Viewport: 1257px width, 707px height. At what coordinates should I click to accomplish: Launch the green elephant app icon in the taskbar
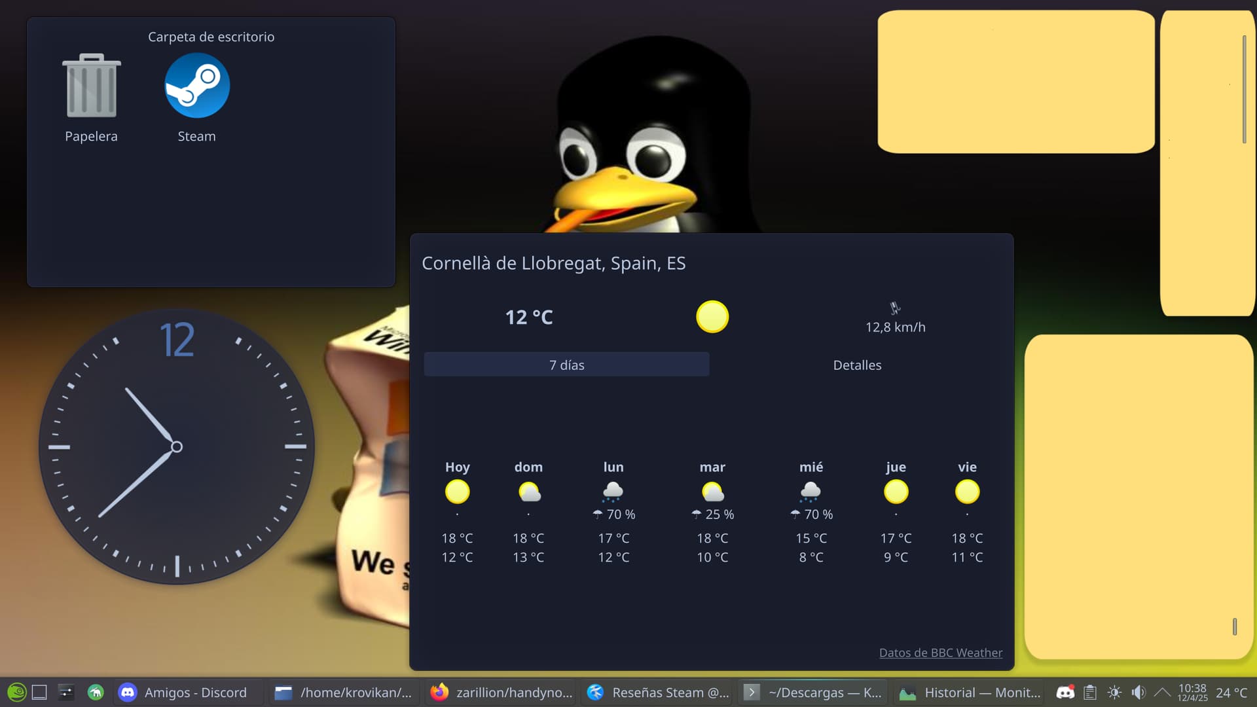click(x=96, y=692)
